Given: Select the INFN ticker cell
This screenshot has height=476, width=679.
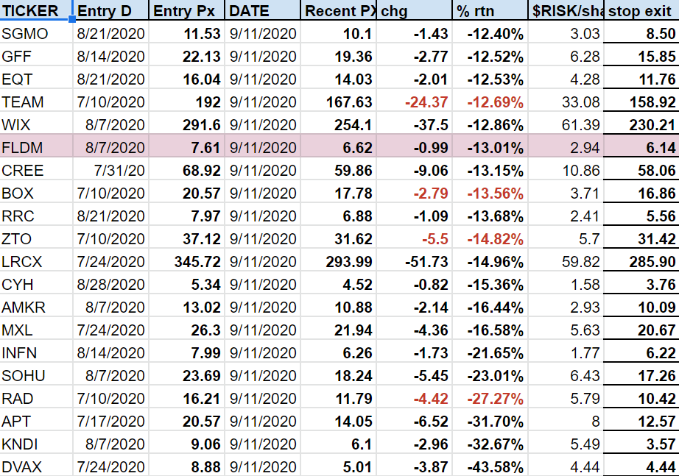Looking at the screenshot, I should [x=36, y=352].
